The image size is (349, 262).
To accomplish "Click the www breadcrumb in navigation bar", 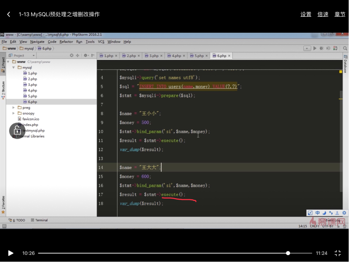I will click(x=9, y=48).
